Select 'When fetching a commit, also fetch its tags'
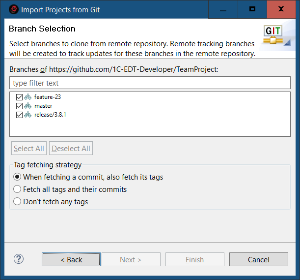Image resolution: width=300 pixels, height=280 pixels. click(x=18, y=177)
